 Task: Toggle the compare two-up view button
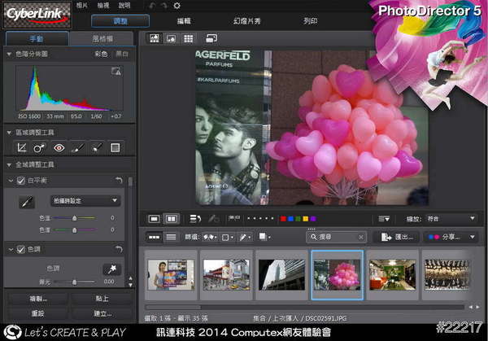click(x=172, y=219)
